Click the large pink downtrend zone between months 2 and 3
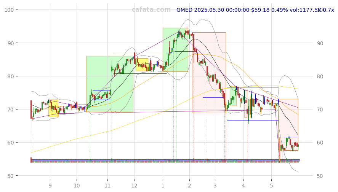Screen dimensions: 338x192 209,73
